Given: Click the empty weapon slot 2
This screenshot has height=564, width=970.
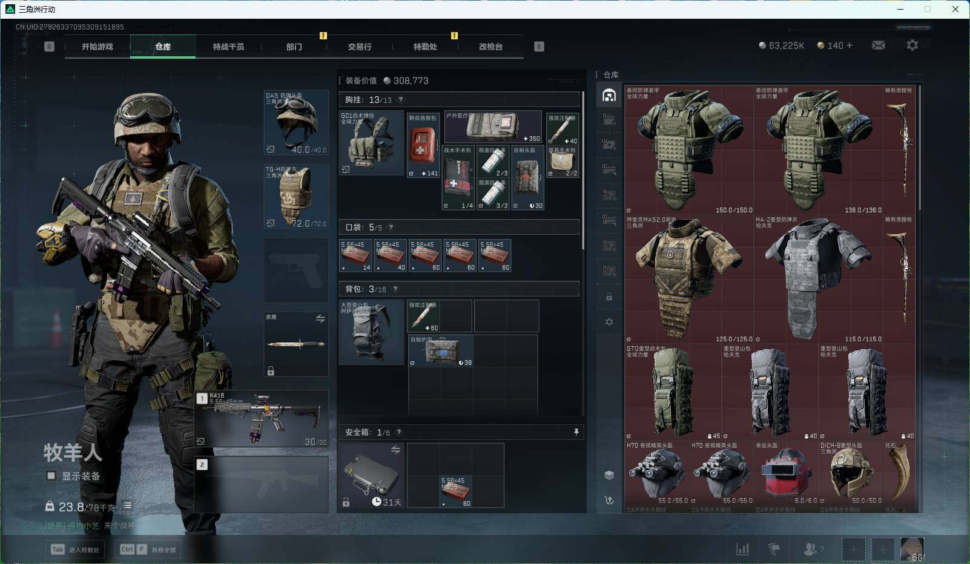Looking at the screenshot, I should coord(262,484).
